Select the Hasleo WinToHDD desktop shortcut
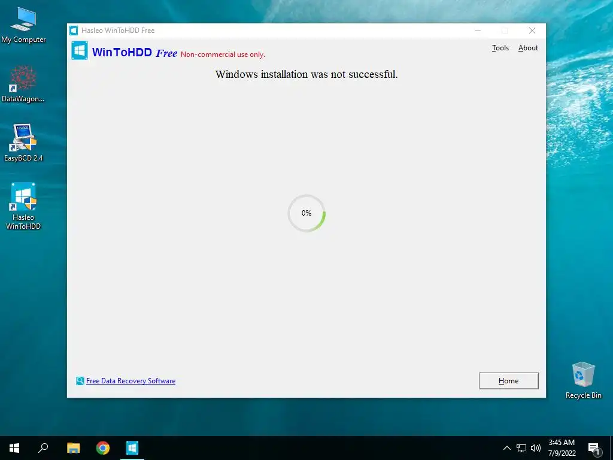The width and height of the screenshot is (613, 460). coord(23,206)
